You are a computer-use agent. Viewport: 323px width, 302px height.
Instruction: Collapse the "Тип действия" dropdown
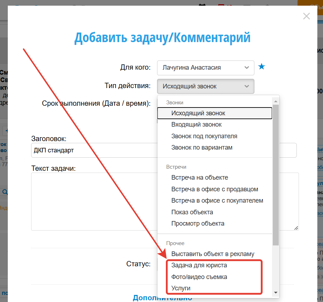pos(205,86)
